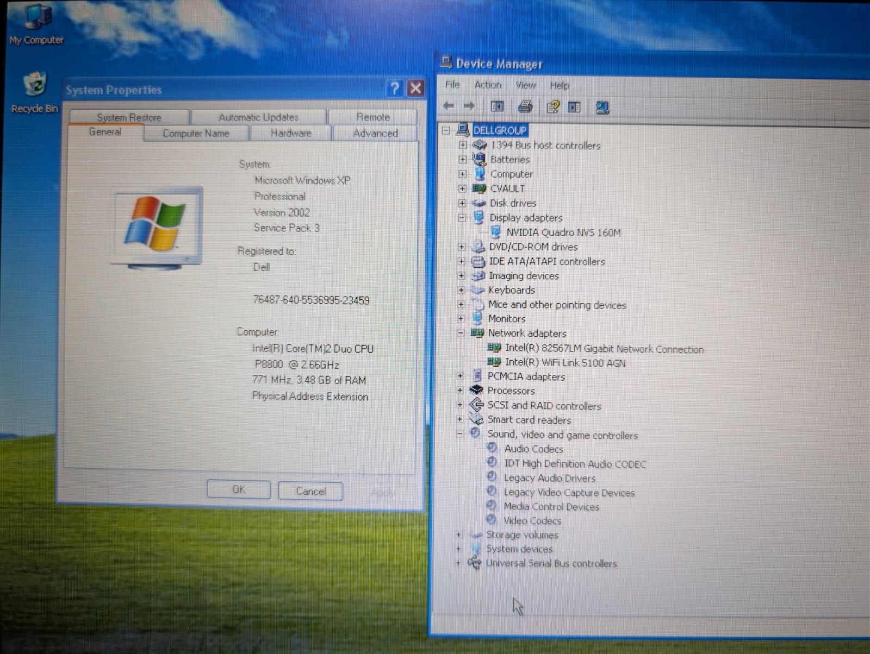Select Media Control Devices entry
The image size is (870, 654).
[x=551, y=507]
